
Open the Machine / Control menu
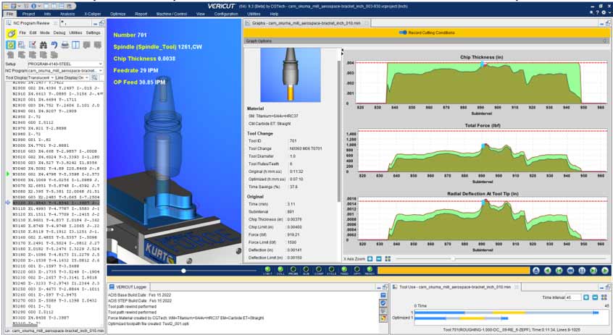(x=172, y=13)
